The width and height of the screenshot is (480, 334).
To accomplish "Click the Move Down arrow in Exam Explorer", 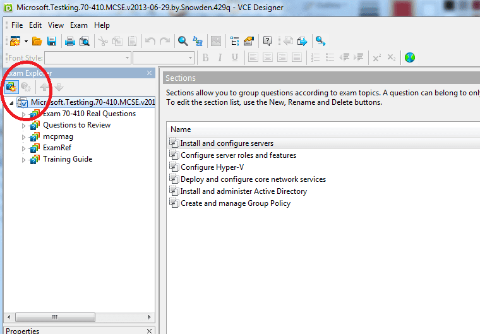I will click(x=59, y=87).
